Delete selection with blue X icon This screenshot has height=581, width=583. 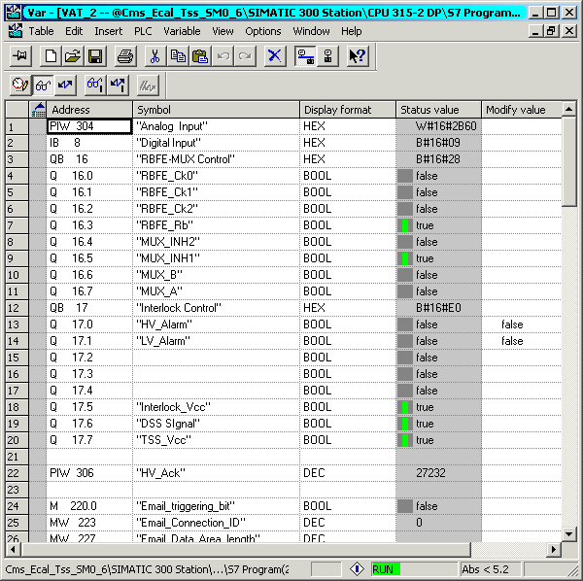(275, 56)
